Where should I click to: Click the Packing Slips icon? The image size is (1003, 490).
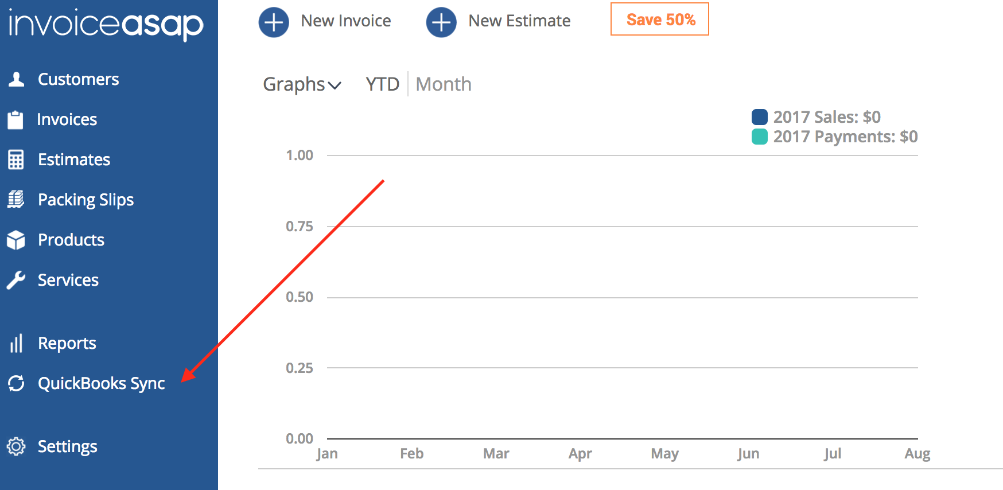click(15, 199)
